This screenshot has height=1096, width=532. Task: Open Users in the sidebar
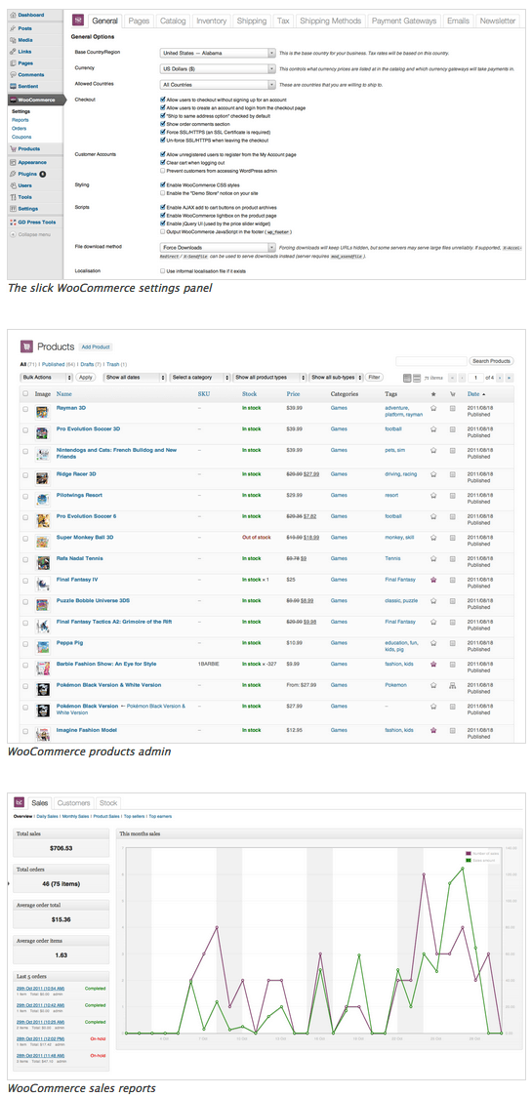point(25,185)
